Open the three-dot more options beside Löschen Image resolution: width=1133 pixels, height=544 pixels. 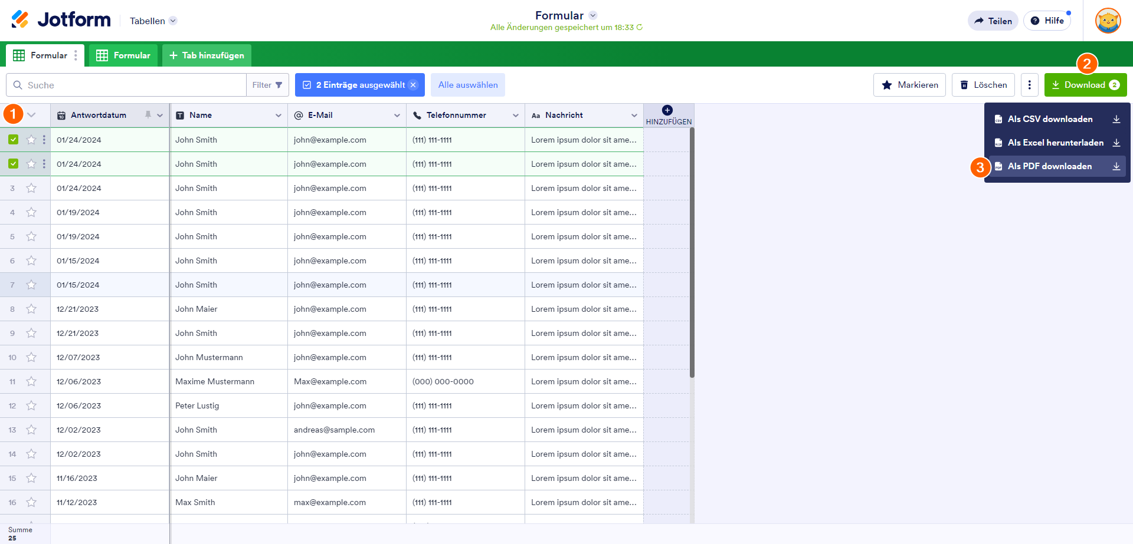[x=1030, y=85]
